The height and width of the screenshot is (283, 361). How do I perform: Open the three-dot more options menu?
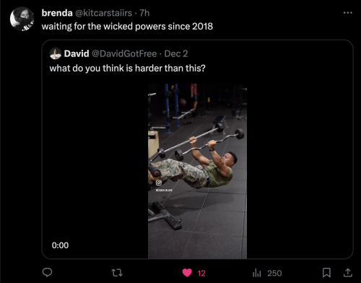[348, 13]
